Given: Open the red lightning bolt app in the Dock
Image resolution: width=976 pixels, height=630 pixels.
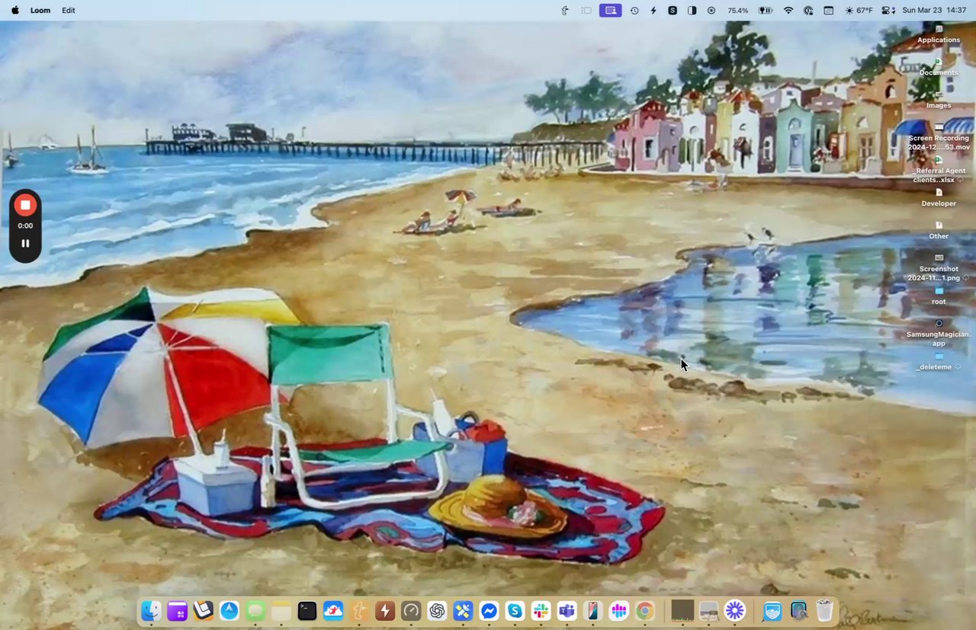Looking at the screenshot, I should tap(385, 611).
